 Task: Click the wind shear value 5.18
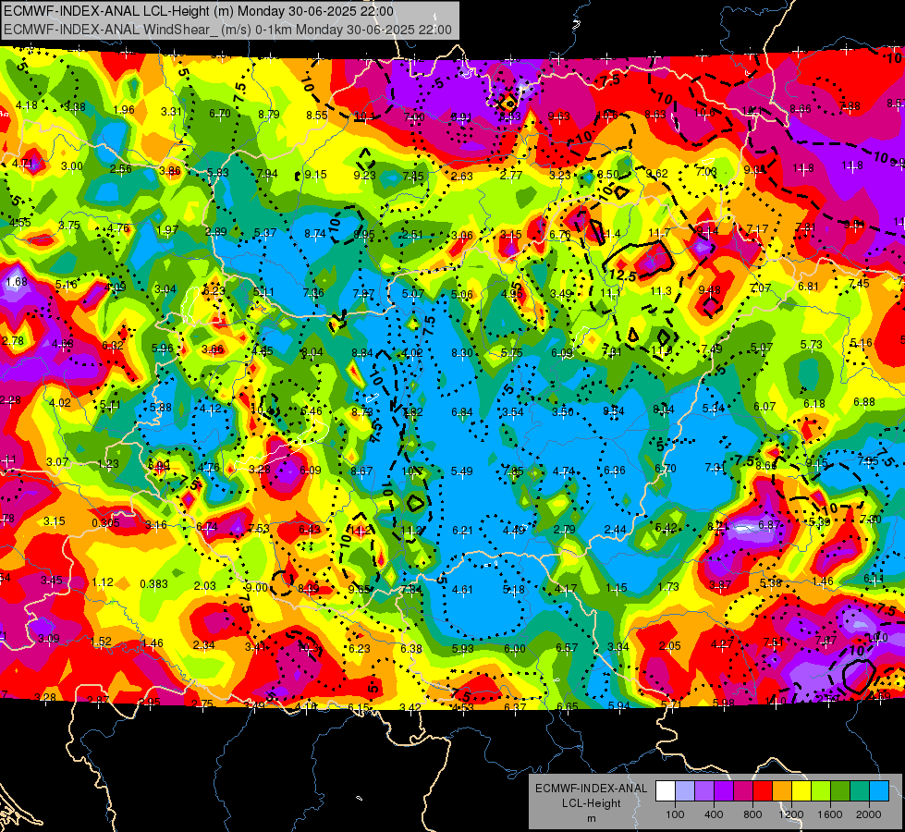(x=514, y=590)
